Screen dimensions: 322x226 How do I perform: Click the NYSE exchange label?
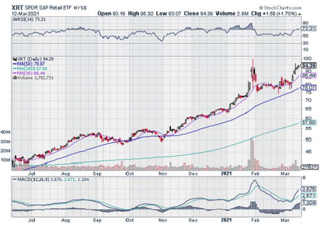pyautogui.click(x=80, y=8)
